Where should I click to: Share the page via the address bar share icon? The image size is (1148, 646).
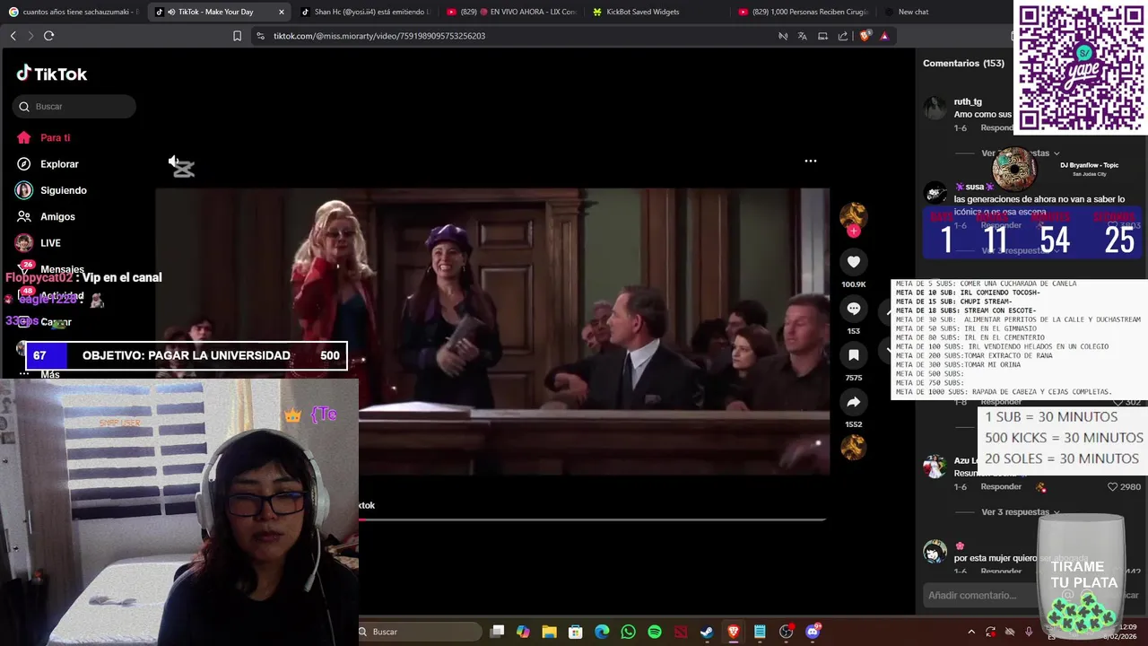click(x=842, y=36)
